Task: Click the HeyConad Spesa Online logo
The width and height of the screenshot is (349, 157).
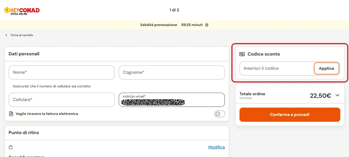Action: pos(22,11)
